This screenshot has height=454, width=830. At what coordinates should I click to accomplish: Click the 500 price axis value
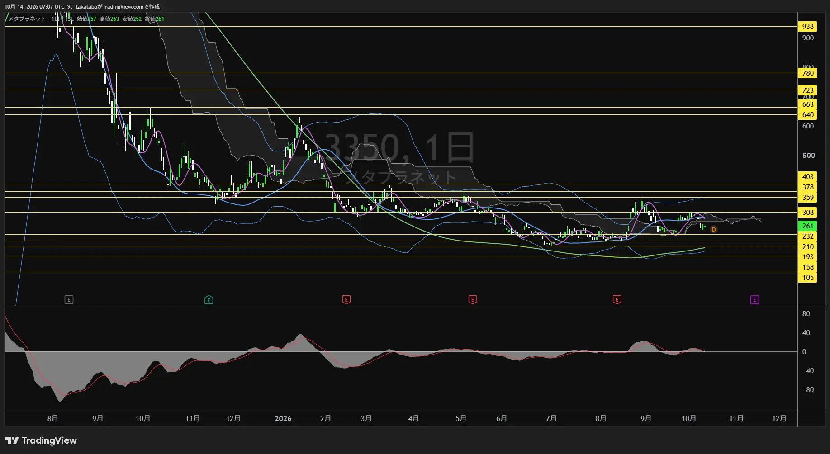click(x=808, y=156)
